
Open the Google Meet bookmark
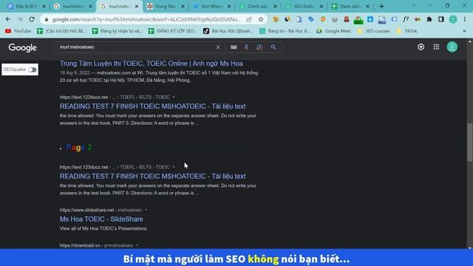point(333,31)
